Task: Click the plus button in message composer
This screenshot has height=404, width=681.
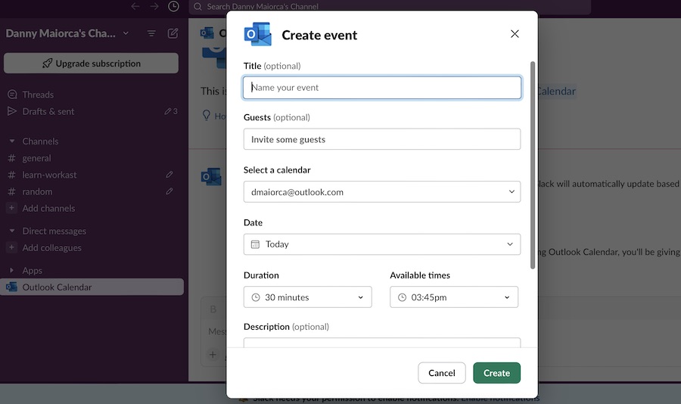Action: (x=213, y=355)
